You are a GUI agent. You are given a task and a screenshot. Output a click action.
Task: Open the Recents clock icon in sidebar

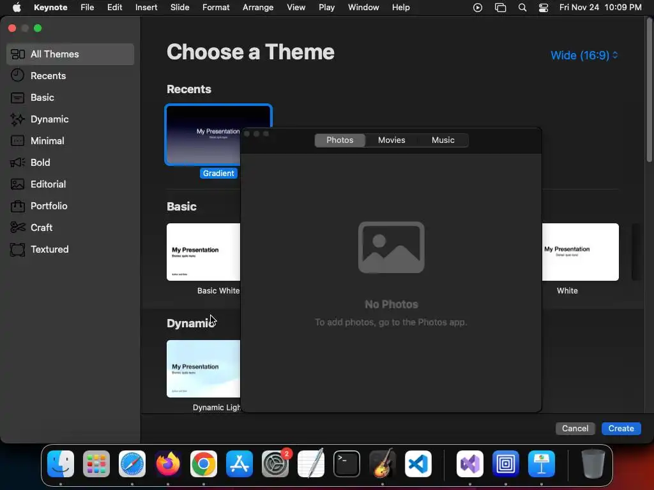pos(17,75)
